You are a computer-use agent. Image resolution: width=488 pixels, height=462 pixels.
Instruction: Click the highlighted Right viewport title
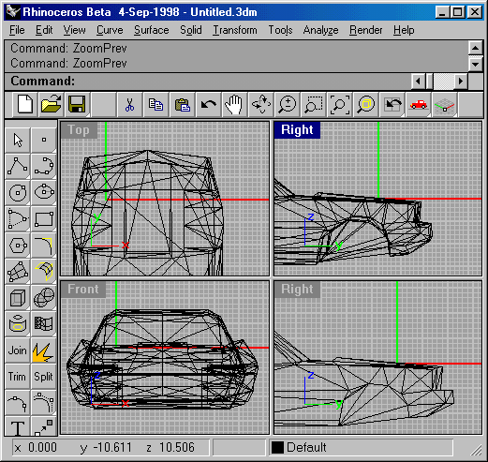click(x=297, y=130)
